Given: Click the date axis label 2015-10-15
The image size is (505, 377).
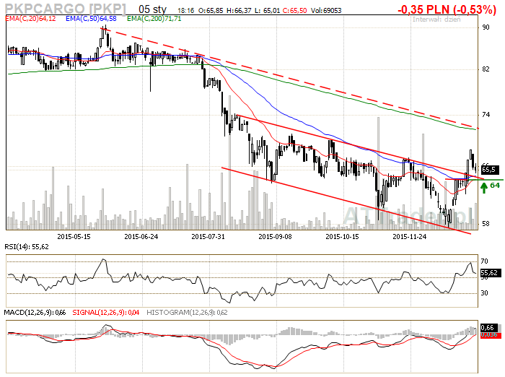Looking at the screenshot, I should (x=342, y=237).
